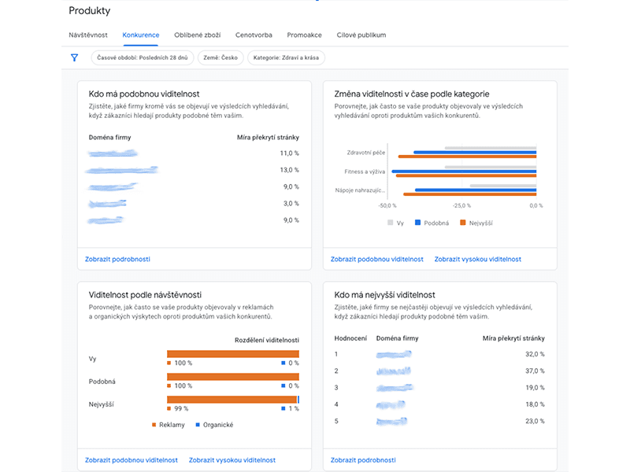
Task: Click the grey Vy legend swatch
Action: [390, 223]
